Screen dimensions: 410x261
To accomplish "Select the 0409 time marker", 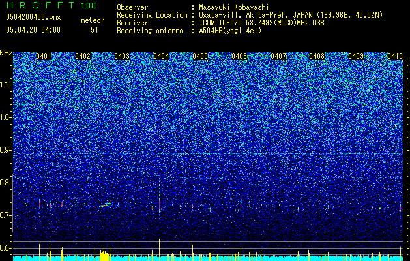I will tap(356, 56).
